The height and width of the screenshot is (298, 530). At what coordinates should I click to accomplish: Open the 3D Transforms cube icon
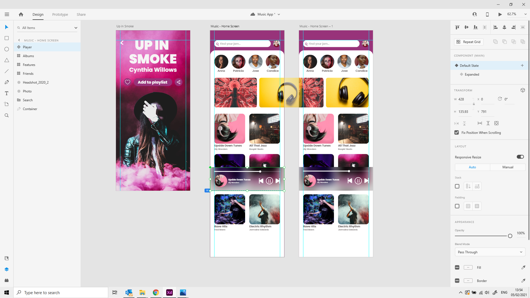[523, 90]
